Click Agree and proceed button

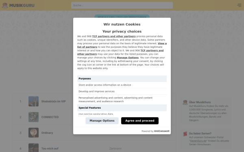point(140,121)
